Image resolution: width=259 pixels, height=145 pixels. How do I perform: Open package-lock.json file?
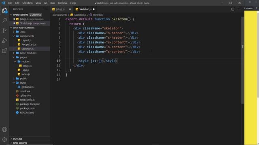(x=30, y=104)
